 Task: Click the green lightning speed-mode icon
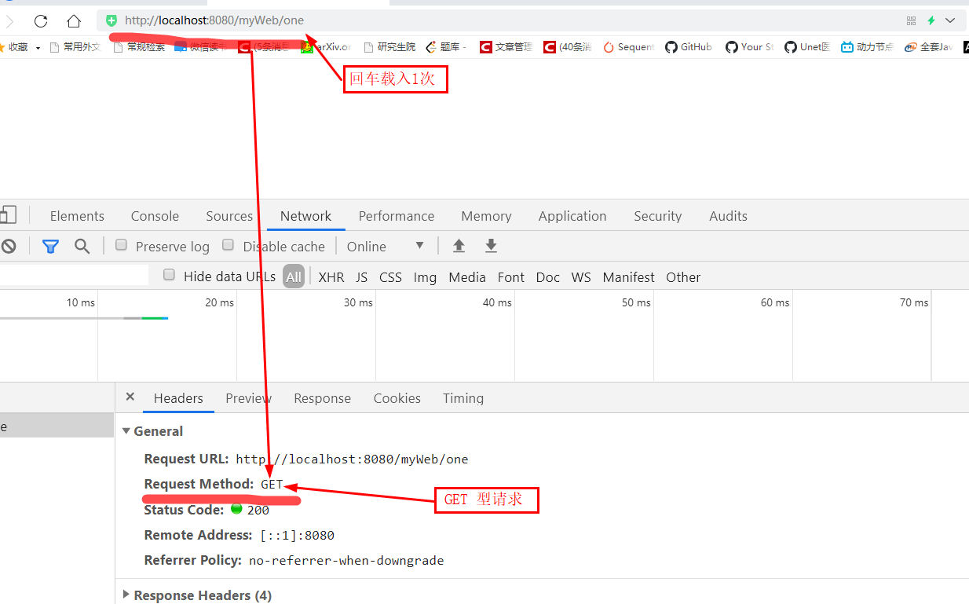coord(931,20)
